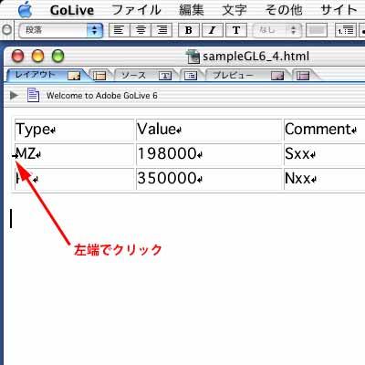Click the "Nxx" table cell

click(325, 179)
